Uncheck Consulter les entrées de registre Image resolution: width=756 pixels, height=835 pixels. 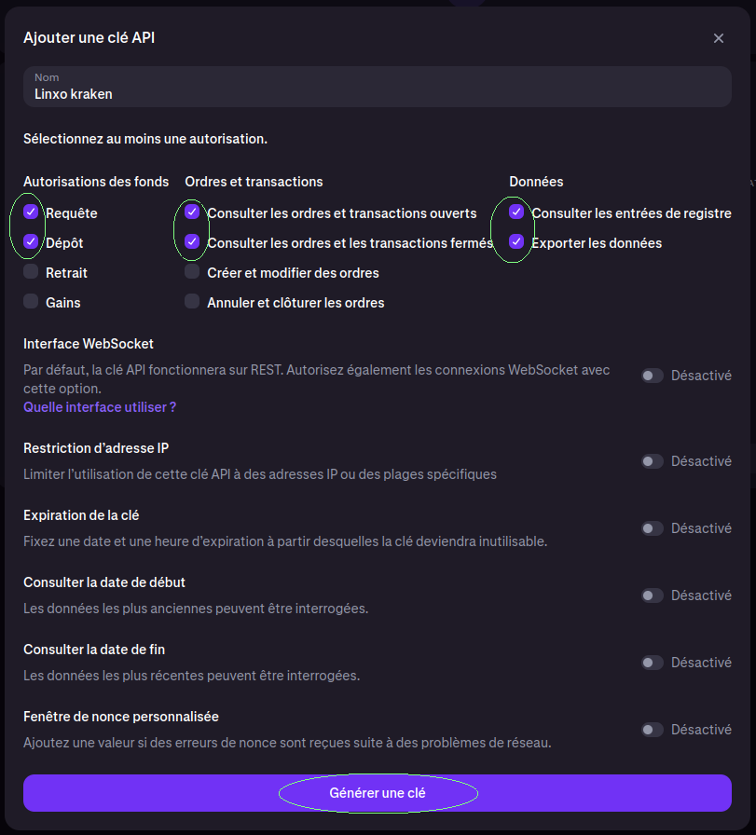pos(516,212)
